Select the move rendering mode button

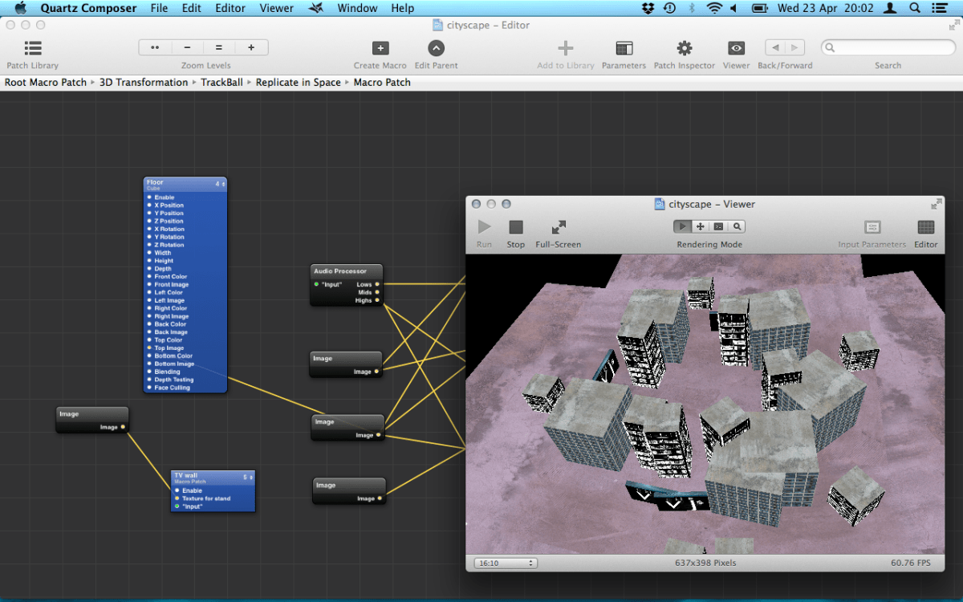[x=701, y=227]
